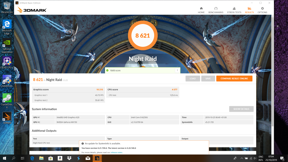Screen dimensions: 288x162
Task: Select the Results tab
Action: [249, 10]
